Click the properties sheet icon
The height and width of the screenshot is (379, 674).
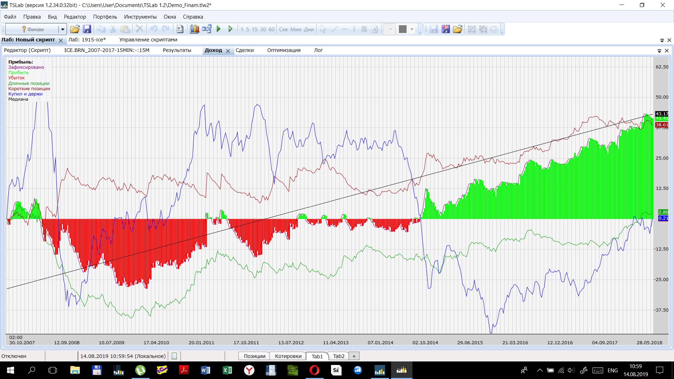coord(180,29)
